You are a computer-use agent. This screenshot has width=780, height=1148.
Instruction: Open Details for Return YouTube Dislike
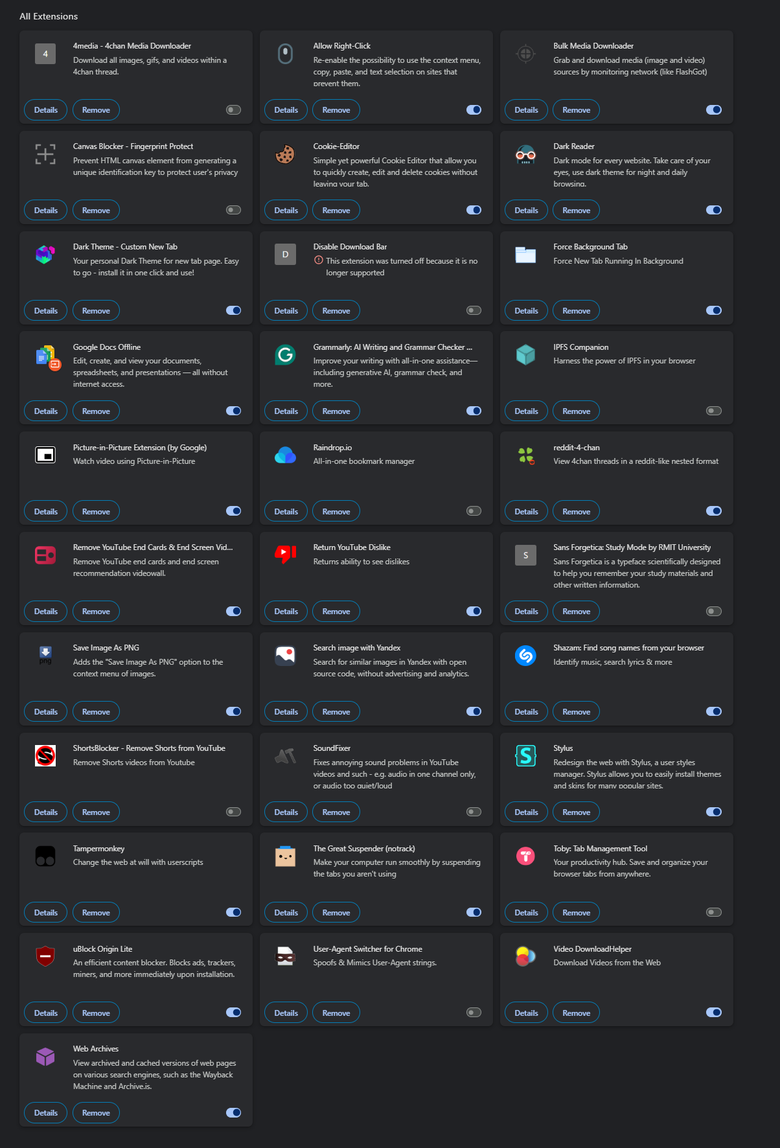(286, 611)
